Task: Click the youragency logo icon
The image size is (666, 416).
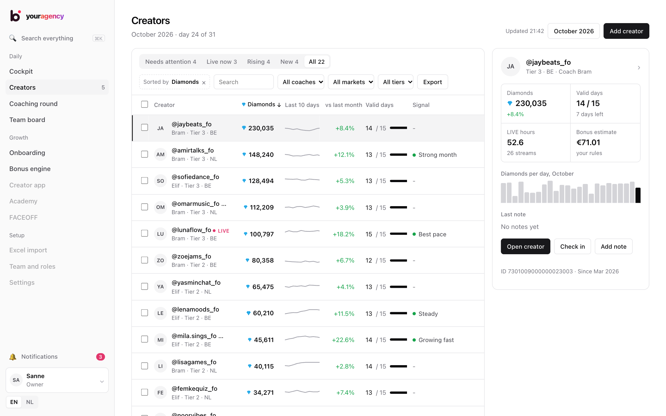Action: coord(15,16)
